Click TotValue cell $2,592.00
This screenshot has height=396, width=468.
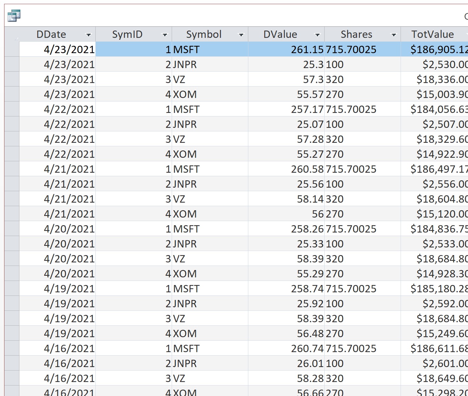point(434,303)
